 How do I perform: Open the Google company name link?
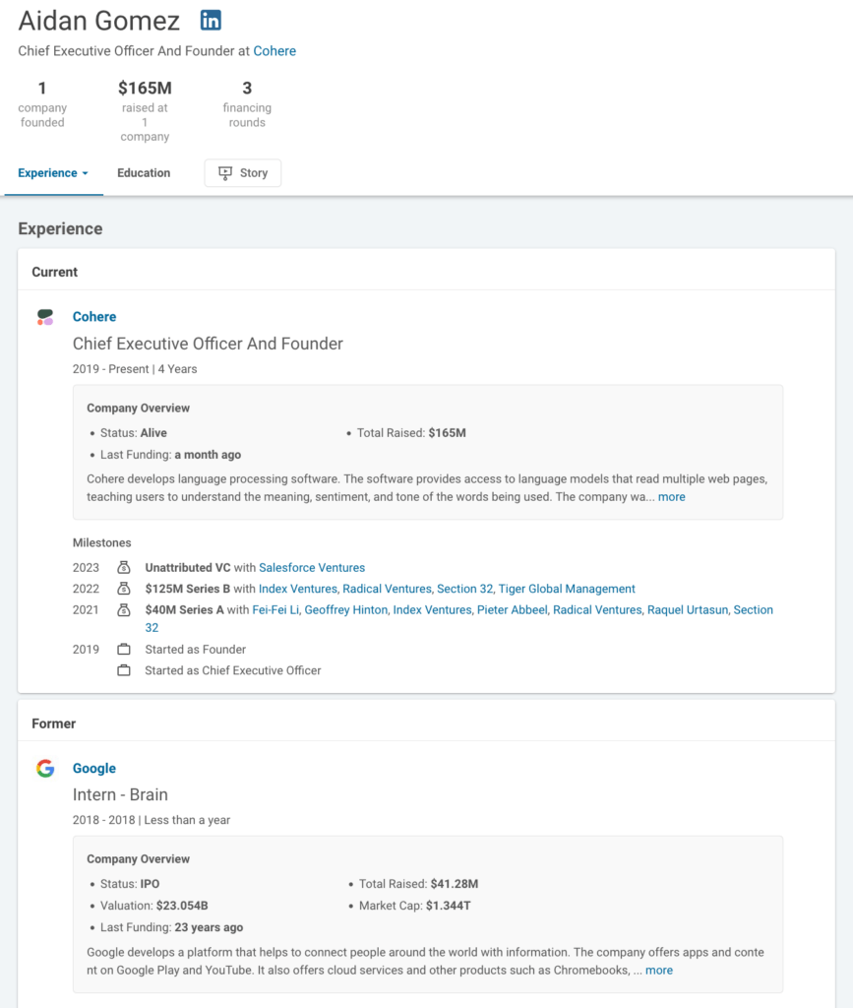click(94, 768)
